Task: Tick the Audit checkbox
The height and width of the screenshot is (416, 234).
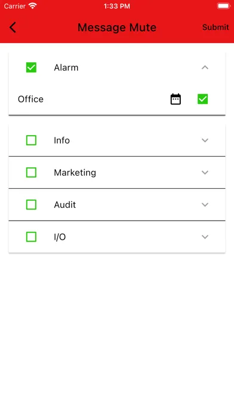Action: pyautogui.click(x=31, y=204)
